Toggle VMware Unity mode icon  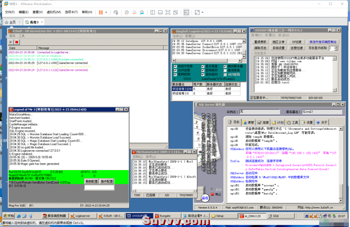(x=175, y=12)
